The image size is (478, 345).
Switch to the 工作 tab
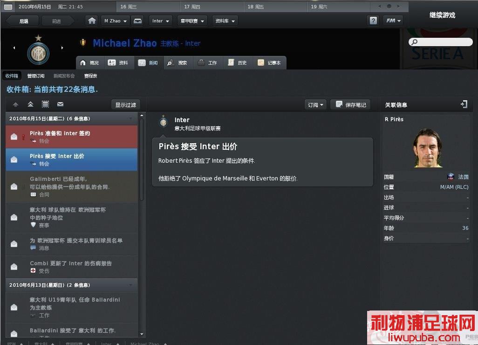208,62
